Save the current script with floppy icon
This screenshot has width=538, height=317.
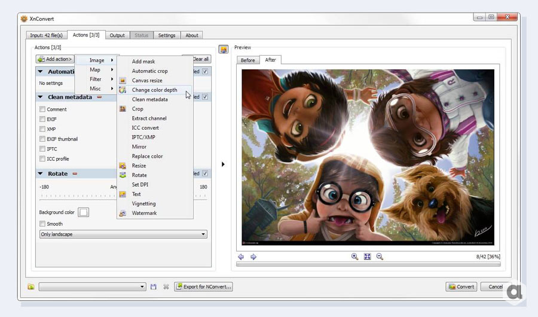154,286
